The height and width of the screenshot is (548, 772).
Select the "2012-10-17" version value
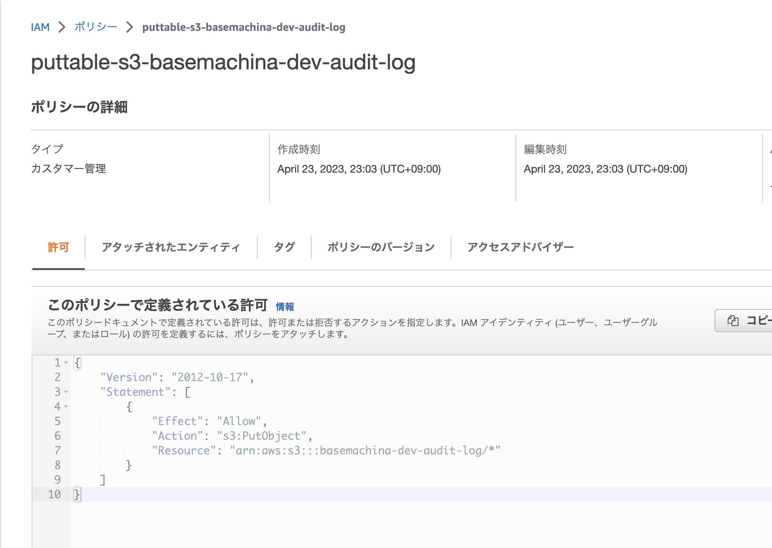tap(210, 377)
